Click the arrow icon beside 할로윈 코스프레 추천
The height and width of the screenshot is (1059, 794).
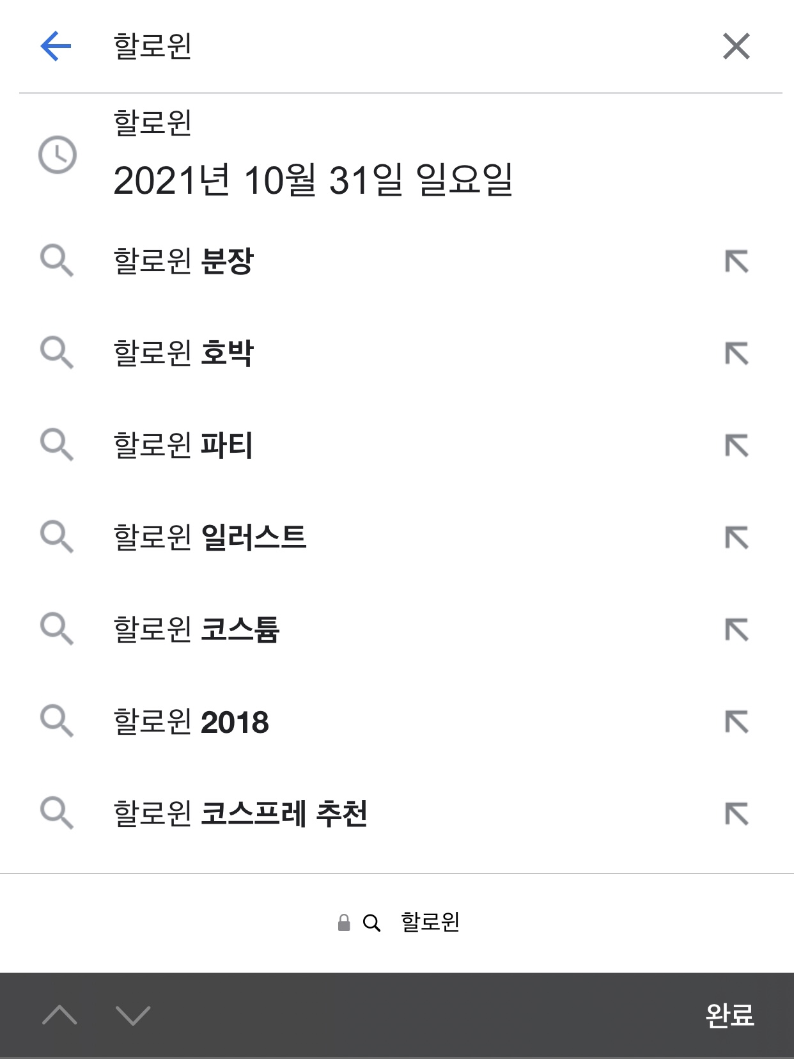coord(736,813)
